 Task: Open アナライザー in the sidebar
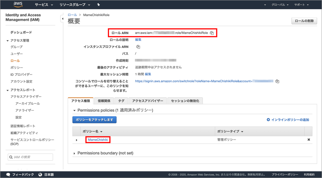[25, 111]
